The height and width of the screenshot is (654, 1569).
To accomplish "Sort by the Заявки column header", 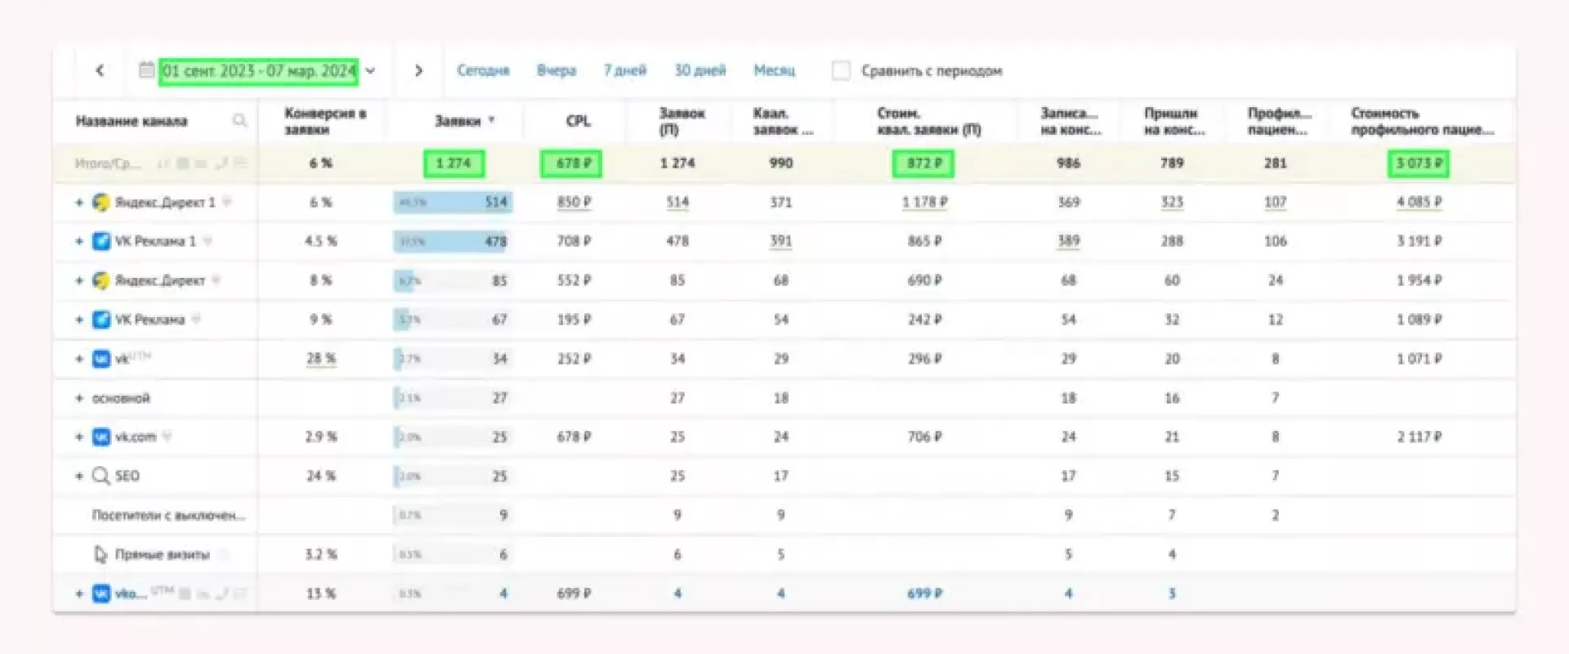I will 458,121.
